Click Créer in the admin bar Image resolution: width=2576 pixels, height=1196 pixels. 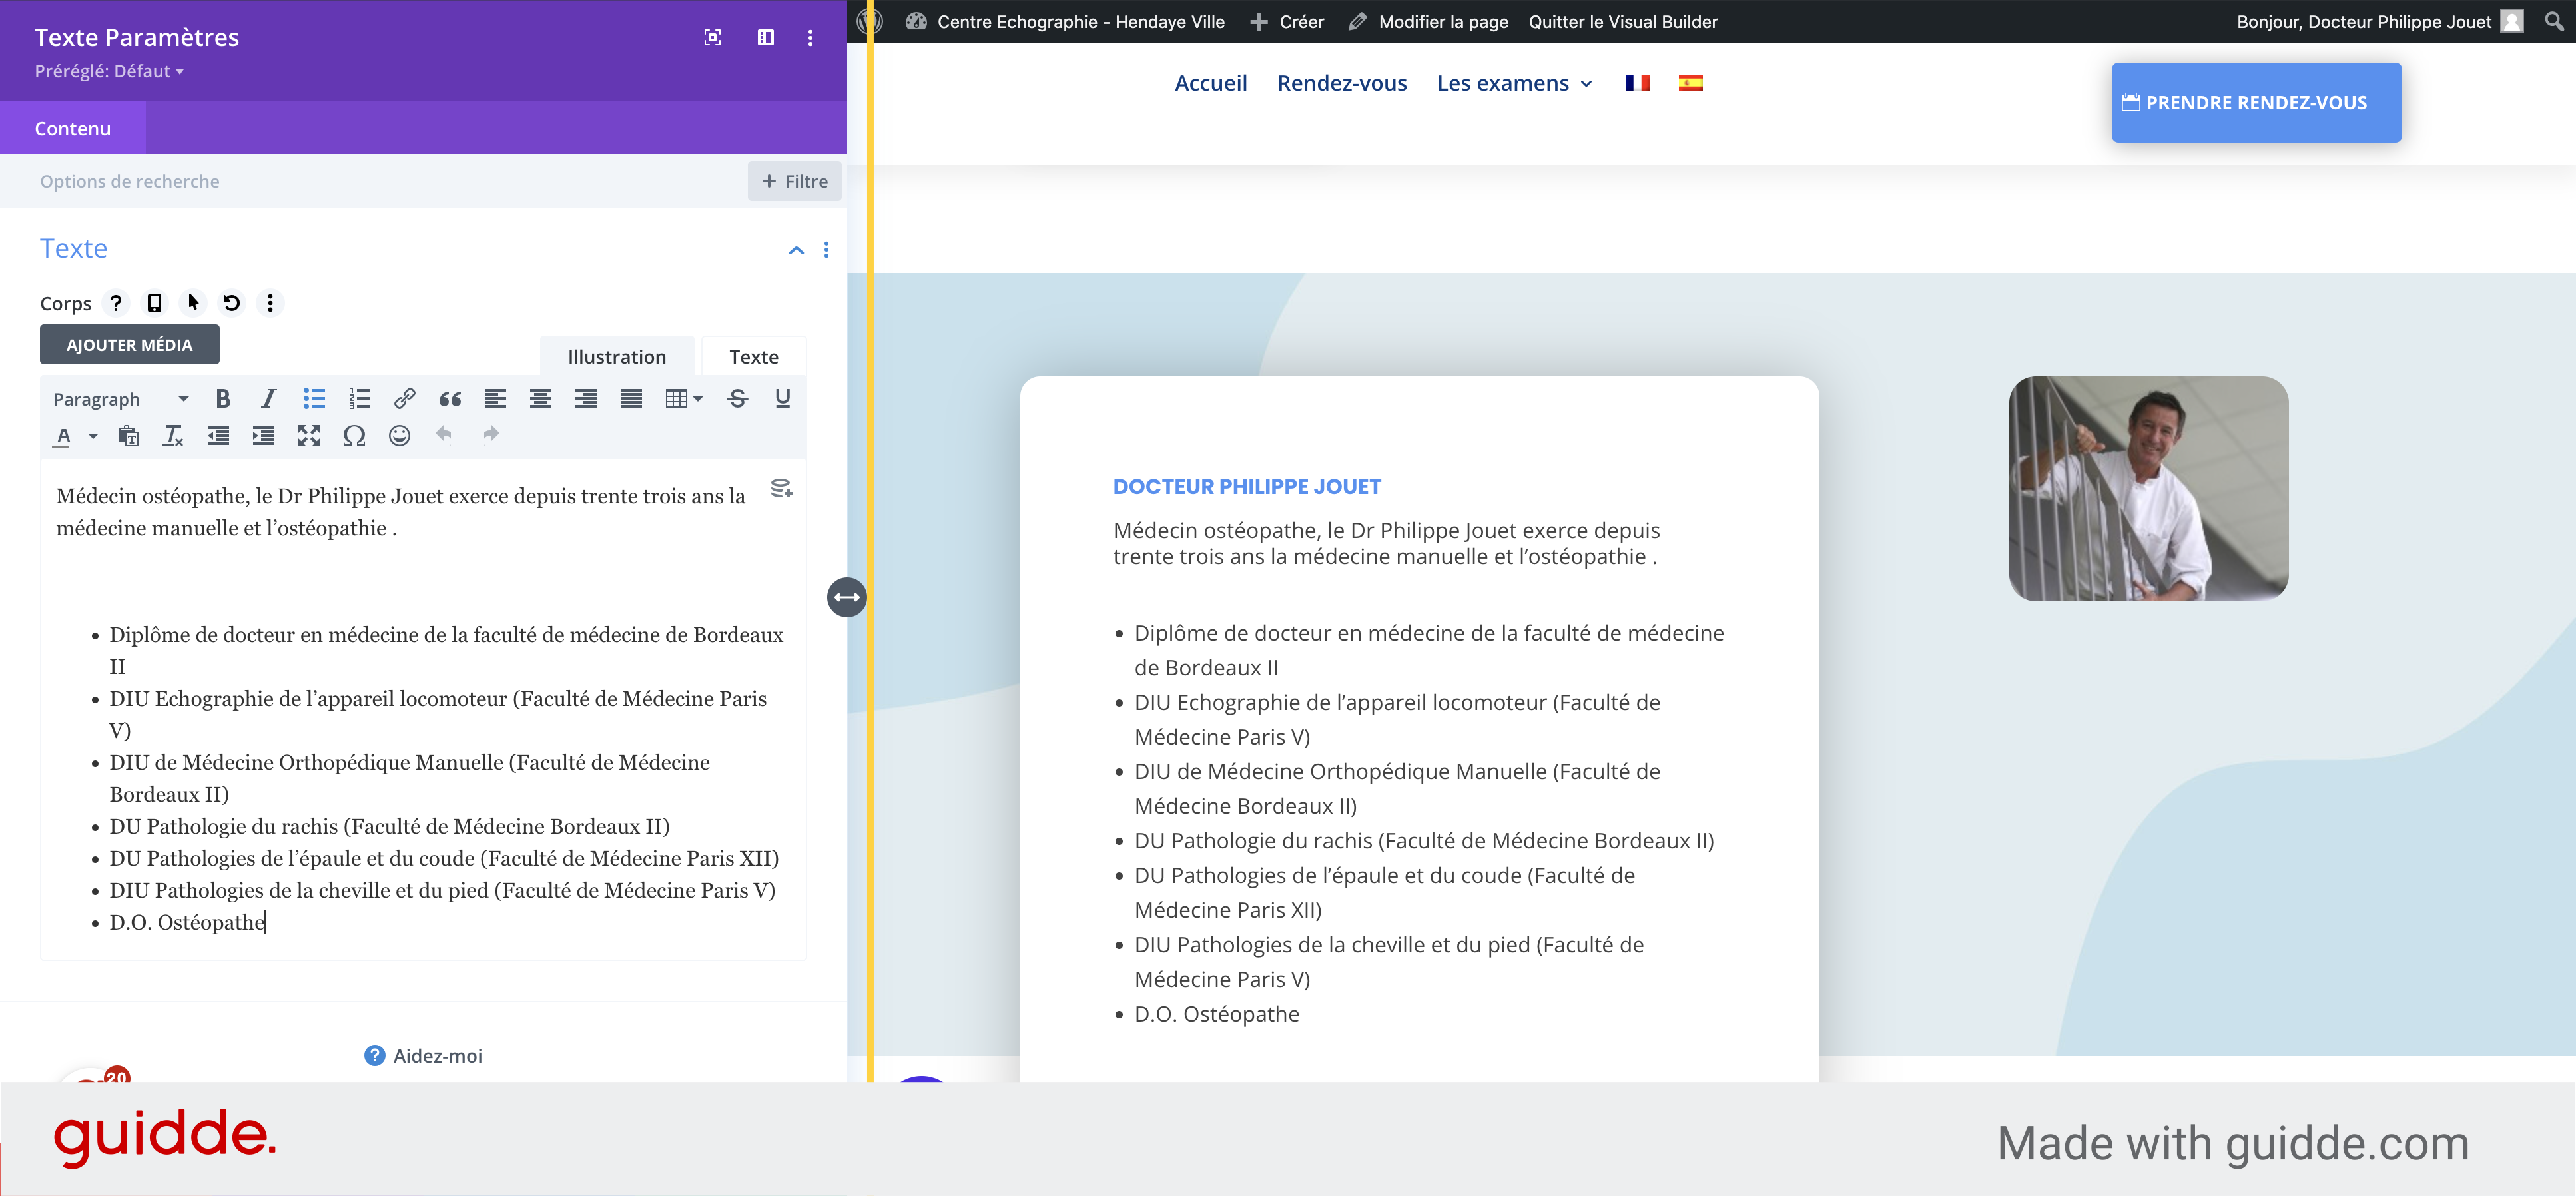point(1287,21)
